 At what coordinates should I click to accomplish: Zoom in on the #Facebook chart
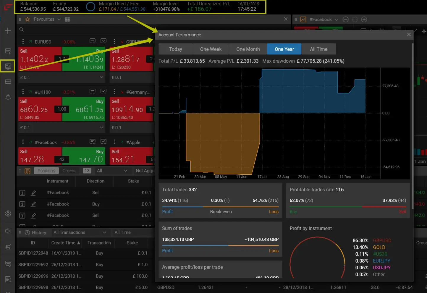click(x=364, y=20)
